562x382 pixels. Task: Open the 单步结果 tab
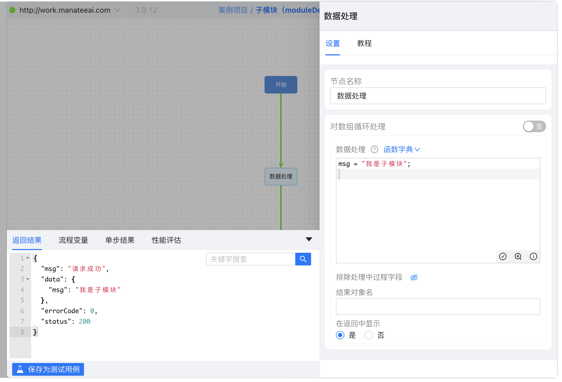(x=120, y=240)
